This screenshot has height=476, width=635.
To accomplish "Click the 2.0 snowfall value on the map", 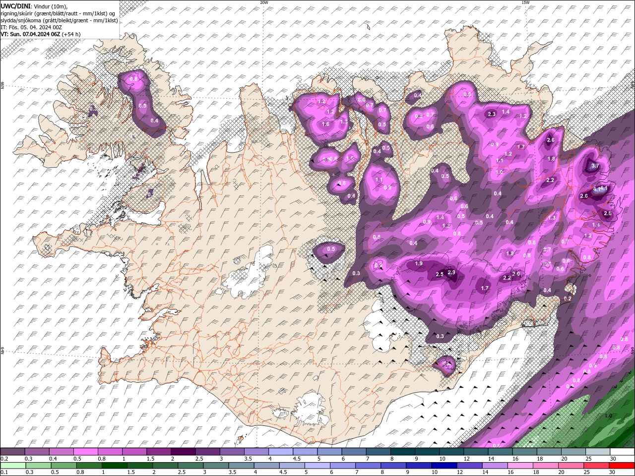I will tap(516, 274).
